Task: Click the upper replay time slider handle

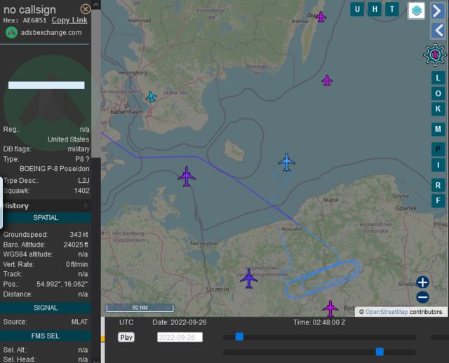Action: (239, 337)
